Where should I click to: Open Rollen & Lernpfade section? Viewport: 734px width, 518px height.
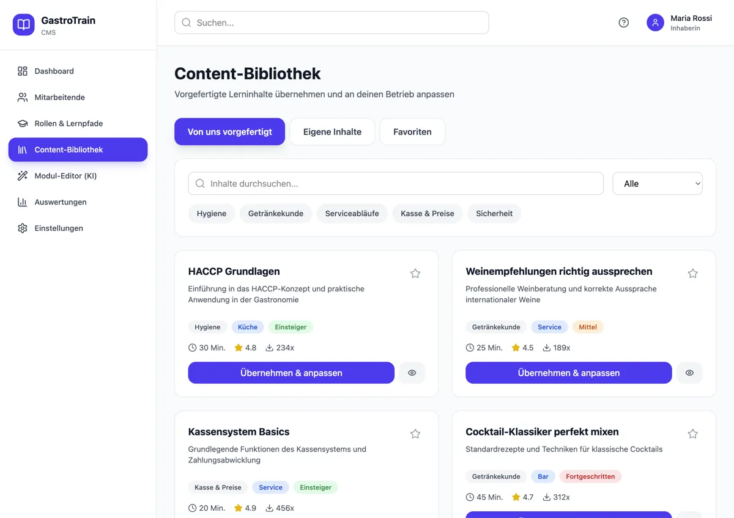click(69, 123)
